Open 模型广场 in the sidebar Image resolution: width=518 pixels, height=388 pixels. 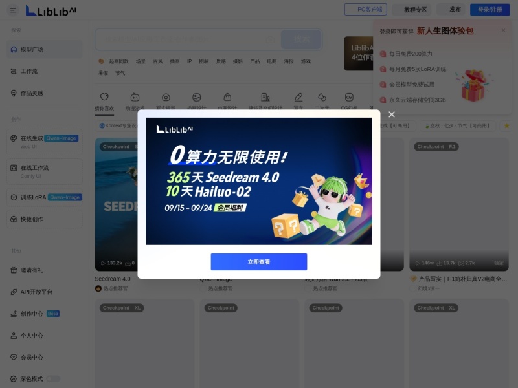[45, 50]
